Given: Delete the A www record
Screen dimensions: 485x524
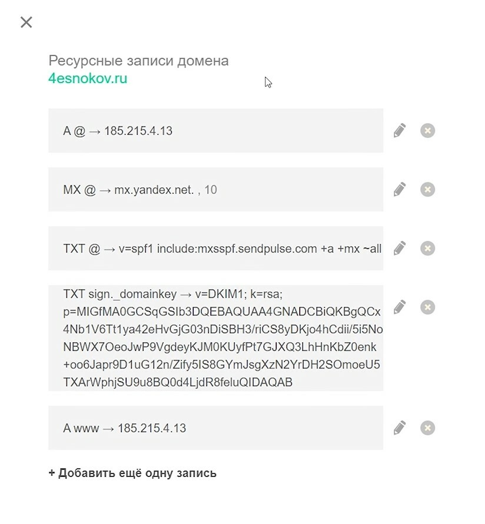Looking at the screenshot, I should tap(427, 427).
